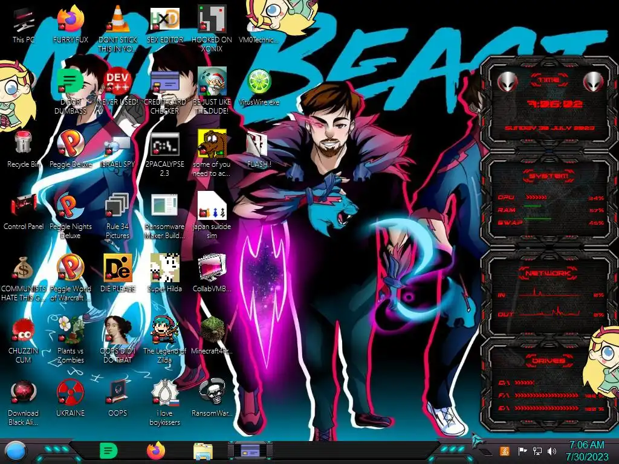The width and height of the screenshot is (619, 464).
Task: Select the Recycle Bin icon
Action: (24, 150)
